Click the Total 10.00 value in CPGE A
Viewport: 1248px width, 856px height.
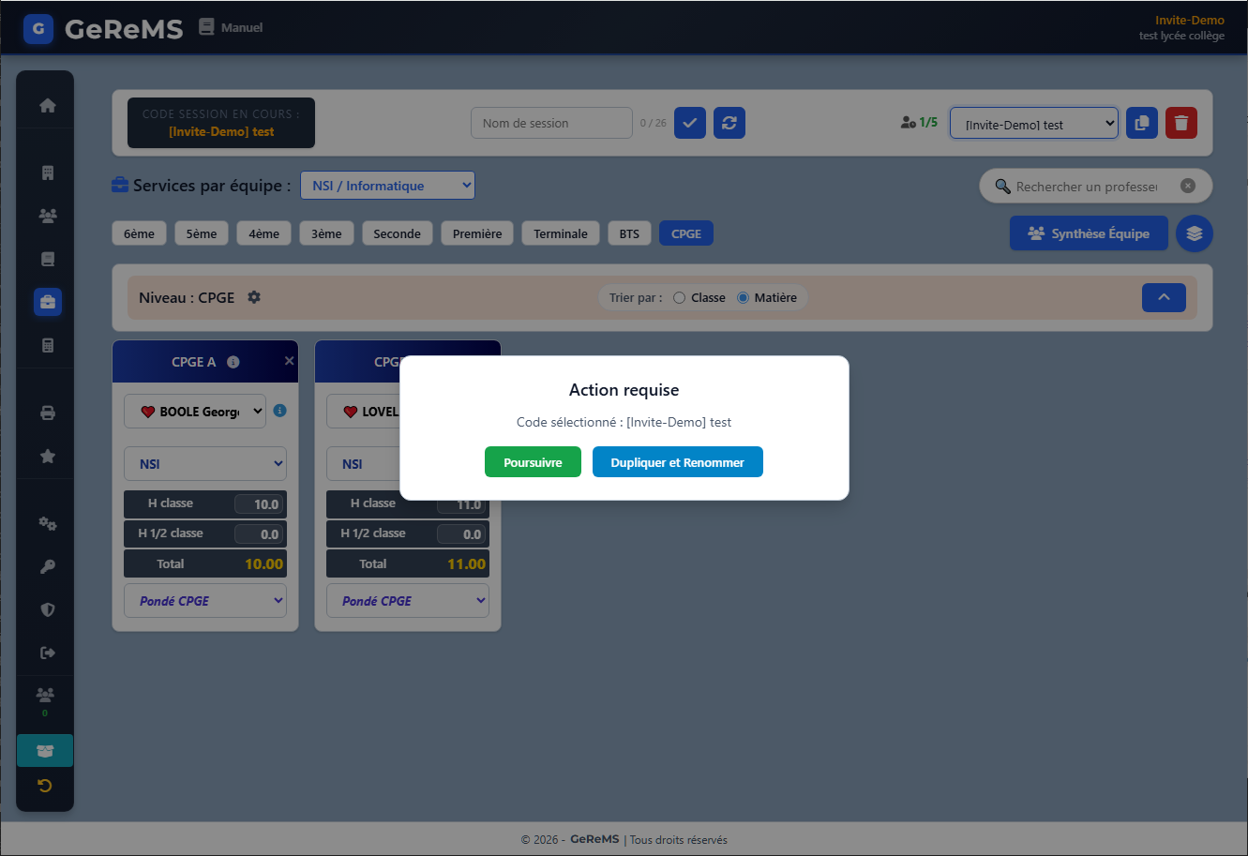pos(263,564)
